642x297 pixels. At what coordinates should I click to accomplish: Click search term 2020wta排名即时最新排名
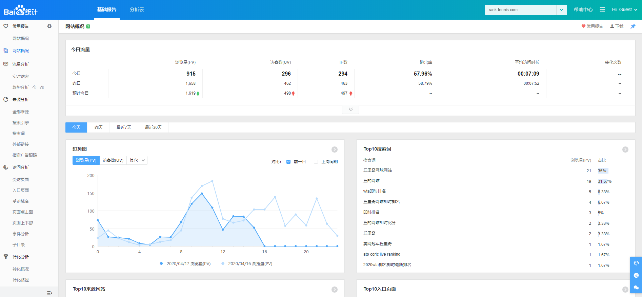point(387,265)
